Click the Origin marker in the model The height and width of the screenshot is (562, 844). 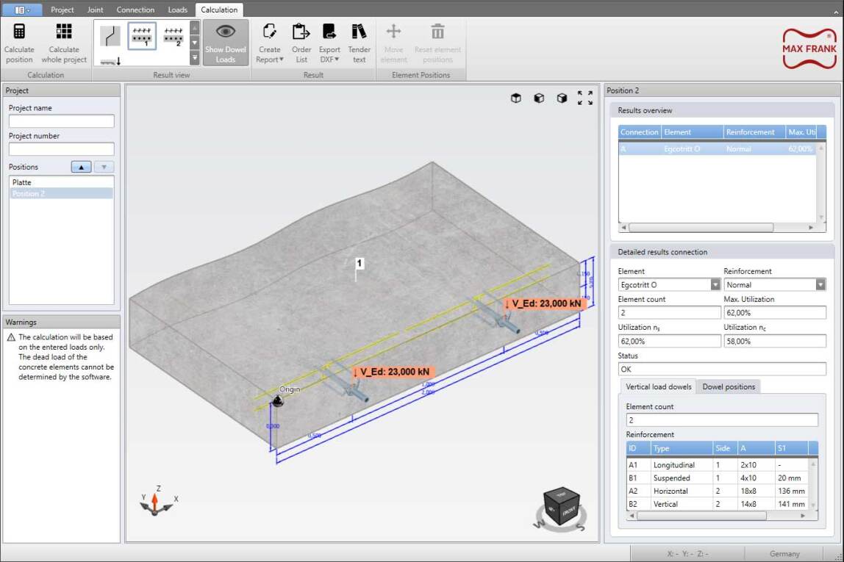[x=277, y=400]
